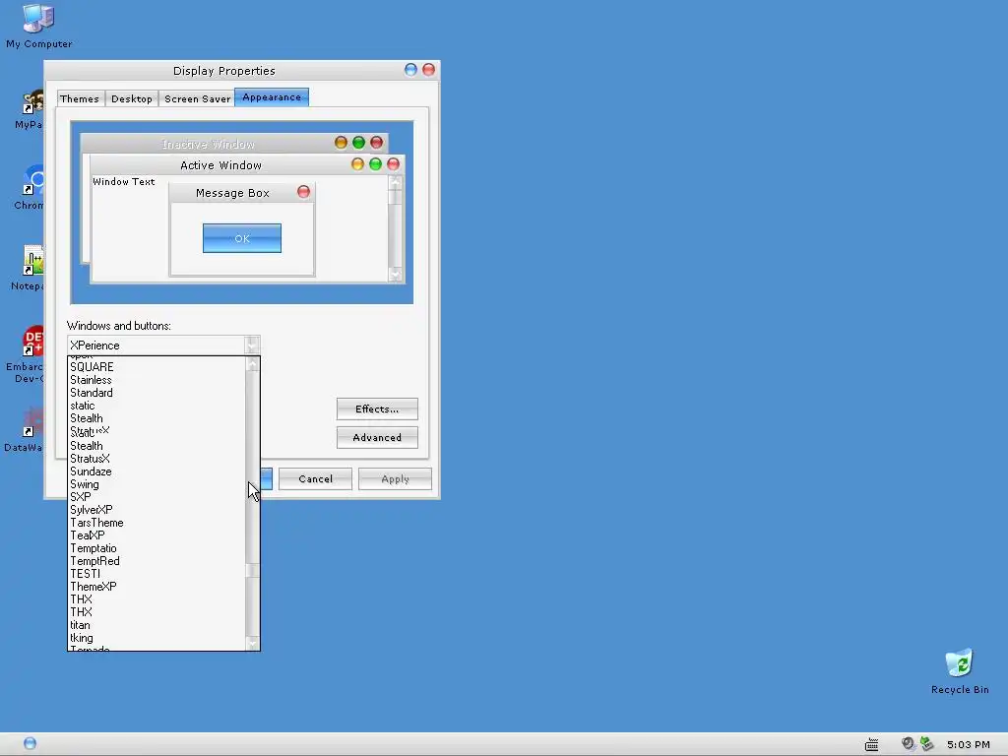Choose the SylverXP style entry
The image size is (1008, 756).
(157, 510)
